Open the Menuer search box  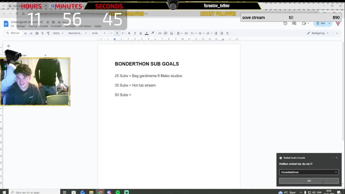13,33
